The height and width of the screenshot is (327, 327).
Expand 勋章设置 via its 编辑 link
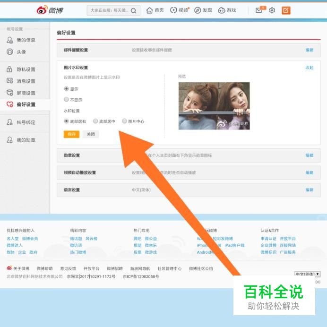point(310,155)
